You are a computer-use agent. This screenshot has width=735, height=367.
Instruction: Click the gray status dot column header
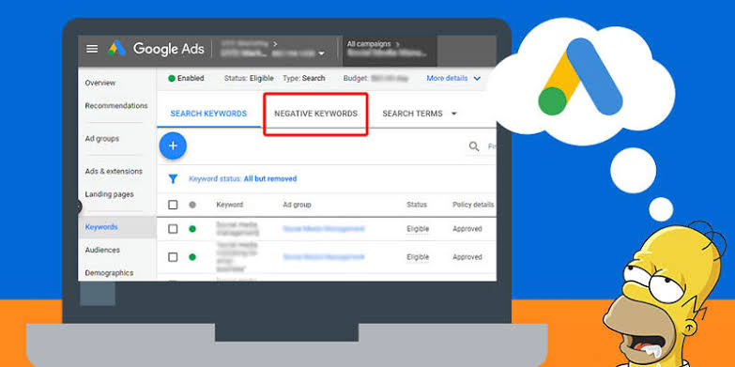192,205
